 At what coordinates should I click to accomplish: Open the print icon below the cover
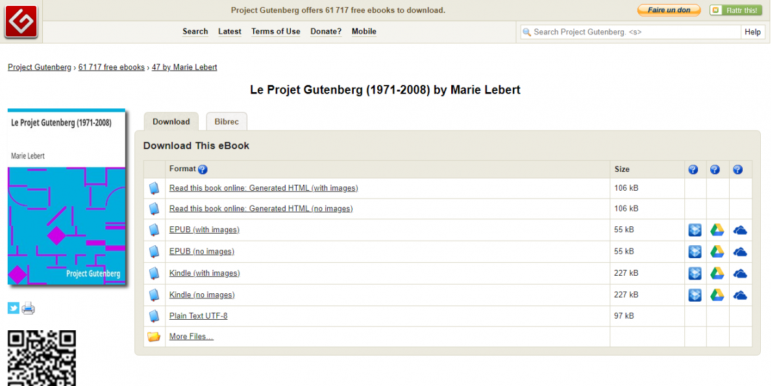click(28, 308)
